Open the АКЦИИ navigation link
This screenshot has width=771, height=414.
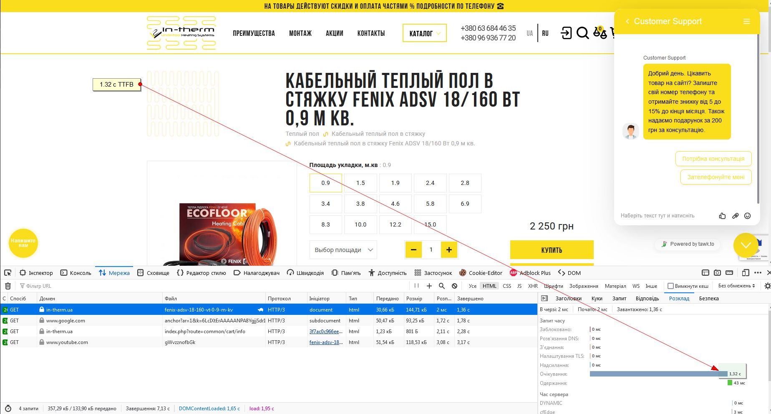334,33
